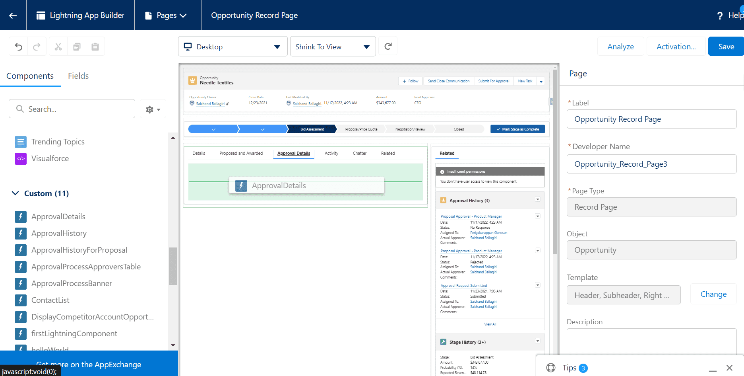Refresh the canvas preview

(x=388, y=47)
